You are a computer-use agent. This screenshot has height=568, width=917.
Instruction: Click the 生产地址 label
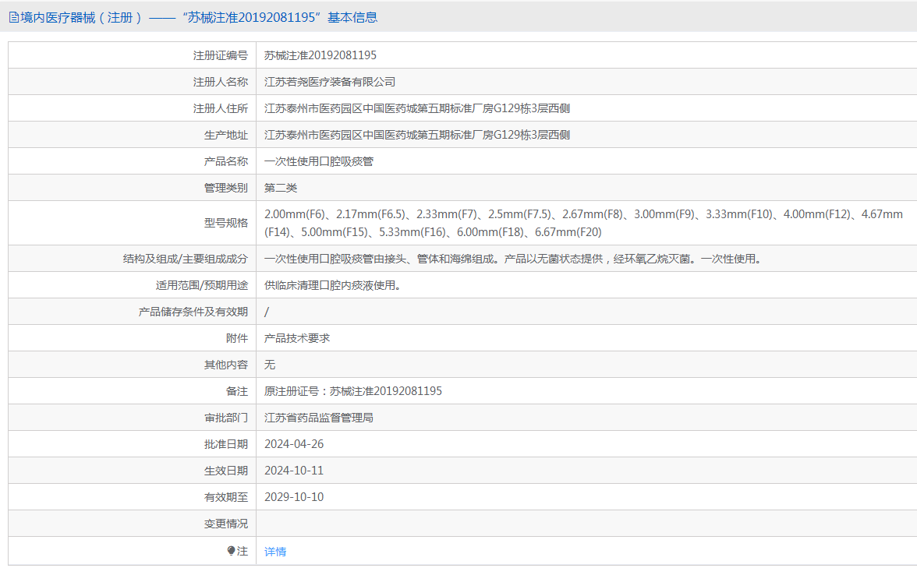[x=226, y=135]
